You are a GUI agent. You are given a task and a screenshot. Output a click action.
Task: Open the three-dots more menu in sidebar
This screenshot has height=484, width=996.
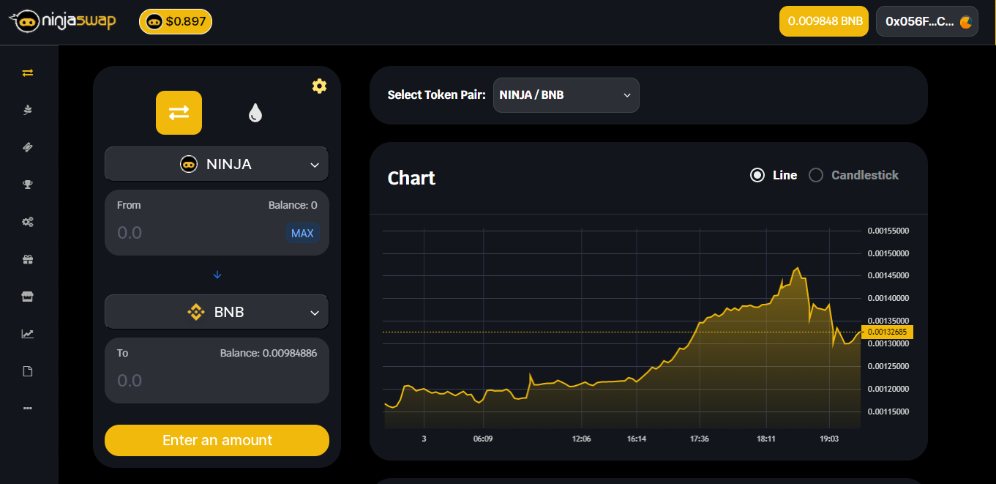pos(28,408)
